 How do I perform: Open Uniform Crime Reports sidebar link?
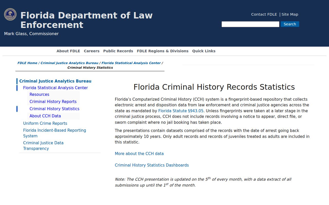click(45, 124)
